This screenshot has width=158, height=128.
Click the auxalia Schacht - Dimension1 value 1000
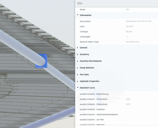point(128,99)
